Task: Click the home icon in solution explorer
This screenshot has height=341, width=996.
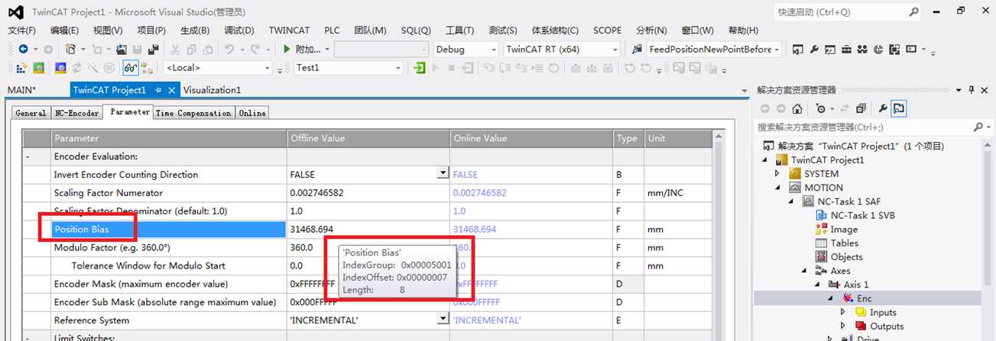Action: coord(796,108)
